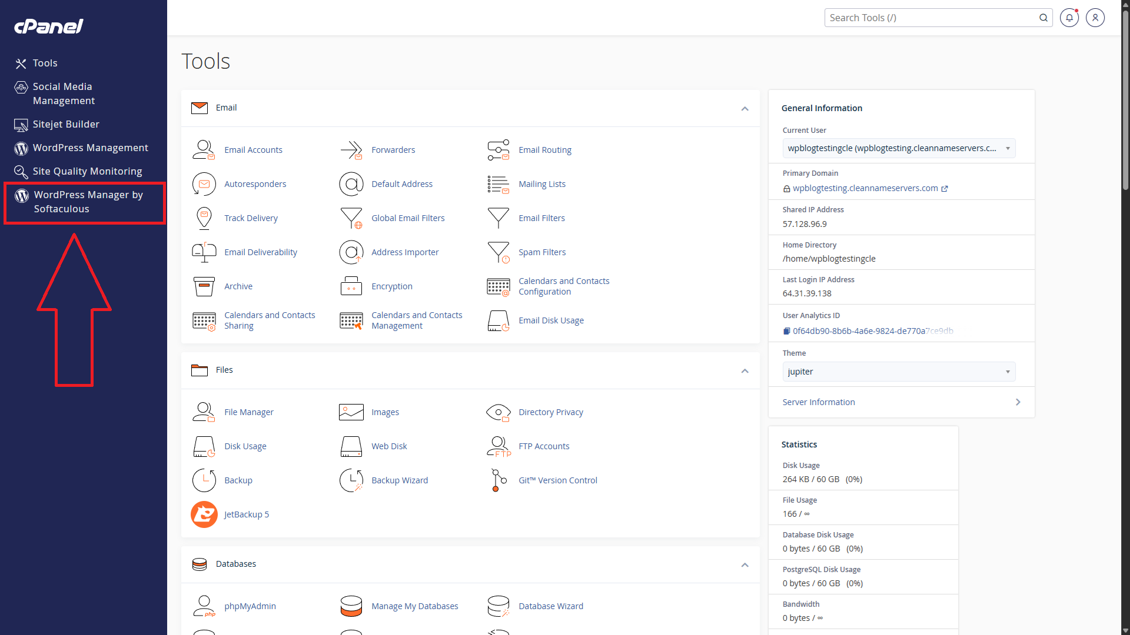The image size is (1130, 635).
Task: Collapse the Email section
Action: pos(745,108)
